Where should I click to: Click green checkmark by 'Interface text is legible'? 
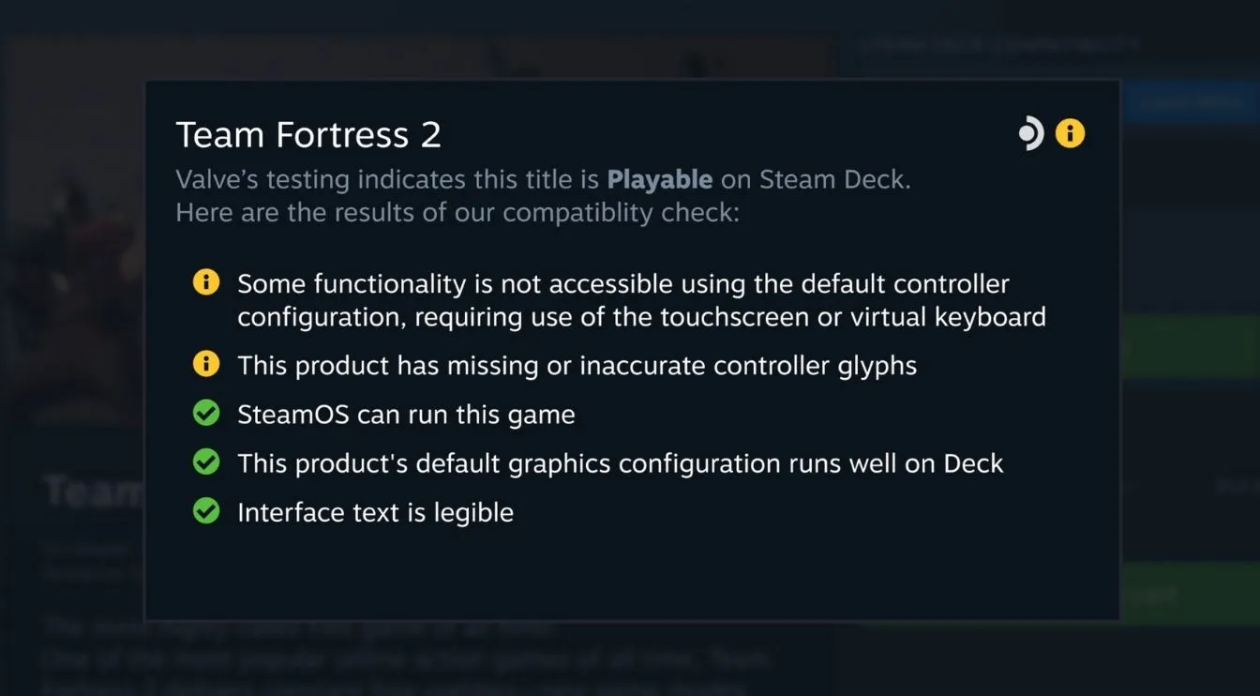205,510
